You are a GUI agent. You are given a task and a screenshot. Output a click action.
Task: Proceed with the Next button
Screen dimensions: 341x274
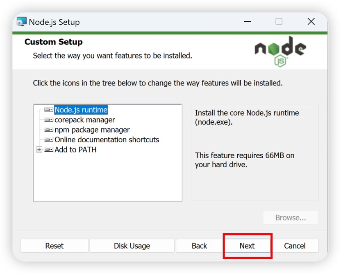(x=247, y=246)
